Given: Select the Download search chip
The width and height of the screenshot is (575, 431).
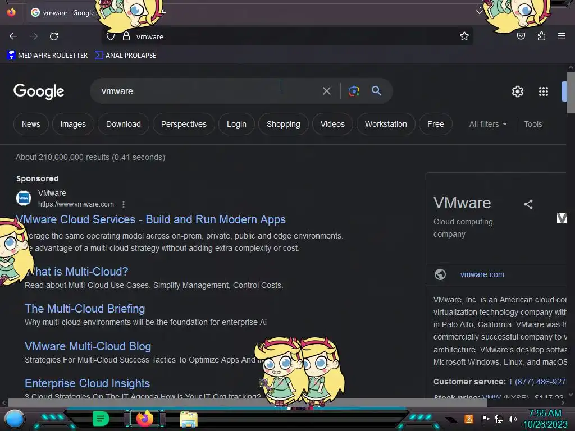Looking at the screenshot, I should coord(123,124).
